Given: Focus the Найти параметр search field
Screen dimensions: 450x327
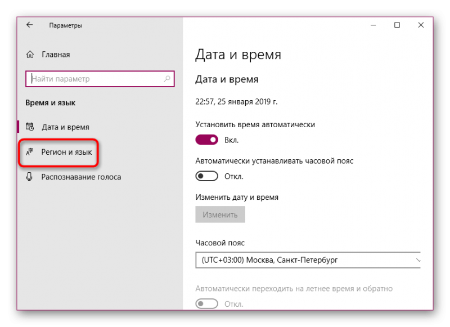Looking at the screenshot, I should click(100, 79).
